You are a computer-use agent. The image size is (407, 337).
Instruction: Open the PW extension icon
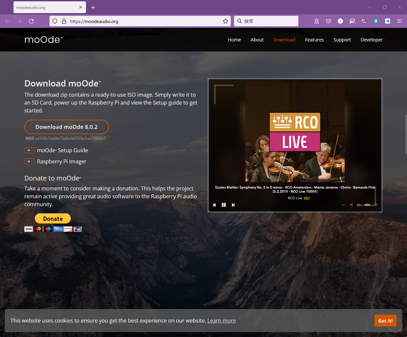(x=364, y=21)
